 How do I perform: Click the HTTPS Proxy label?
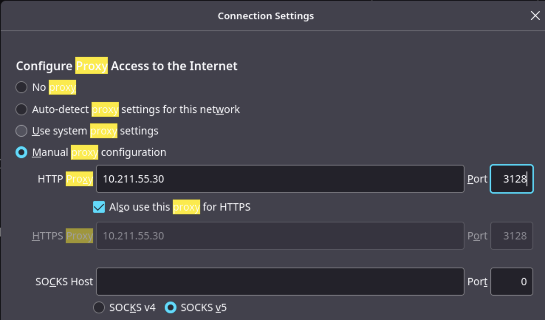pos(62,236)
